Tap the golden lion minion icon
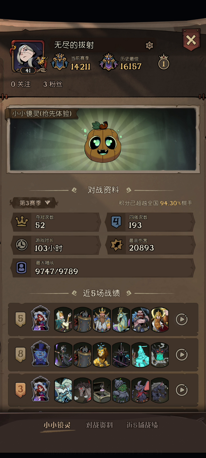Viewport: 206px width, 458px height. tap(102, 355)
